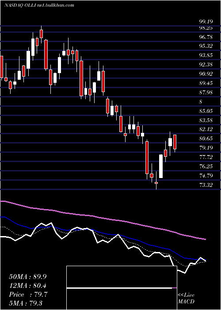
Task: Click the MACD indicator box
Action: point(122,288)
